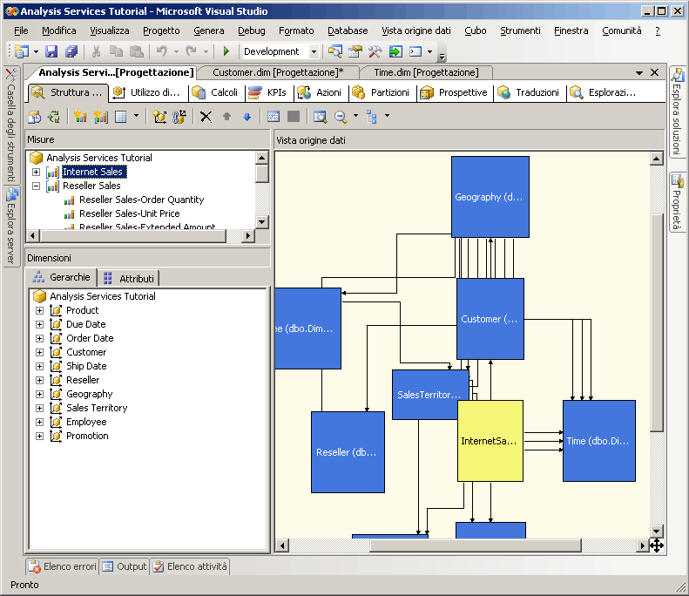Screen dimensions: 689x596
Task: Click the green Deploy arrow icon
Action: tap(395, 51)
